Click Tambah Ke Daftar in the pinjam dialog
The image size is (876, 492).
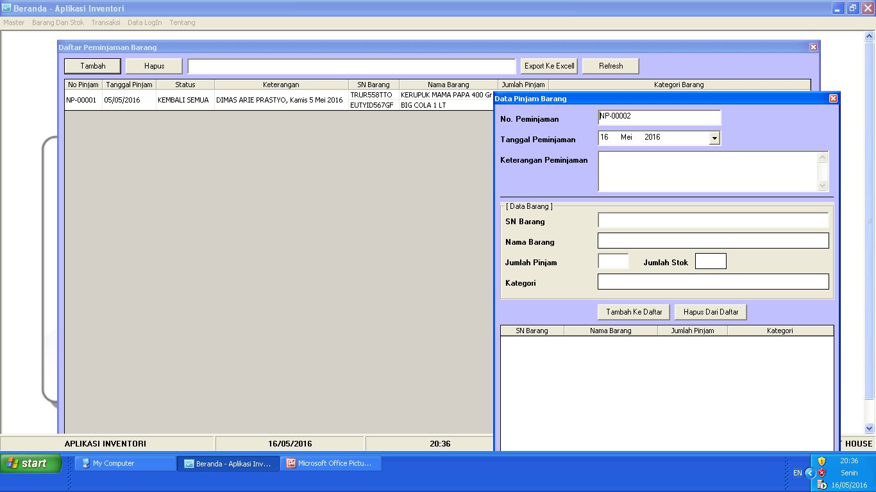click(x=633, y=312)
